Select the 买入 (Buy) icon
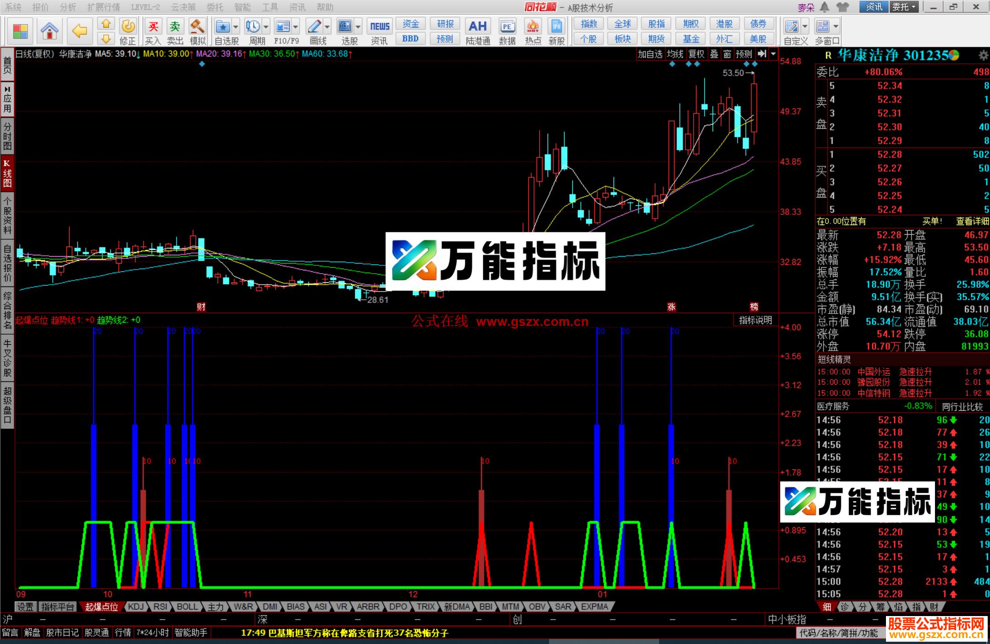 pyautogui.click(x=154, y=27)
